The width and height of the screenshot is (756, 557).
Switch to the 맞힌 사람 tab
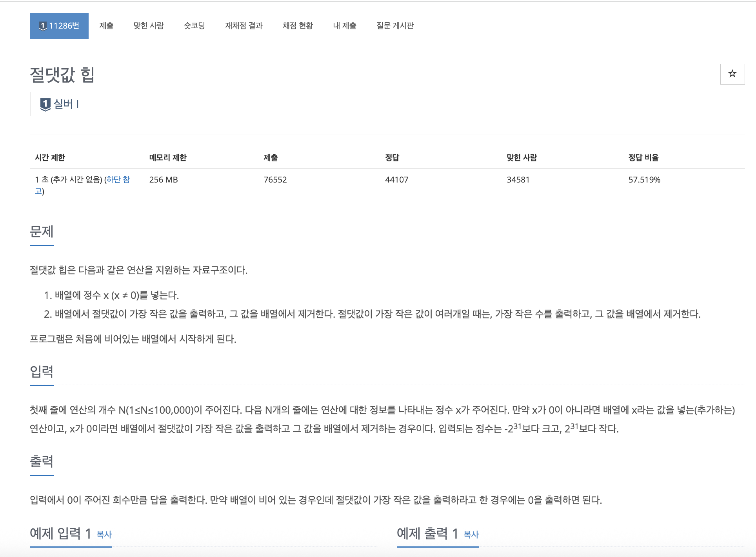[x=149, y=26]
